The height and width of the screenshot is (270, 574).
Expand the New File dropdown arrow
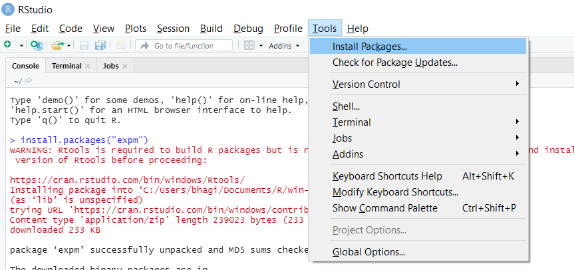[x=21, y=46]
